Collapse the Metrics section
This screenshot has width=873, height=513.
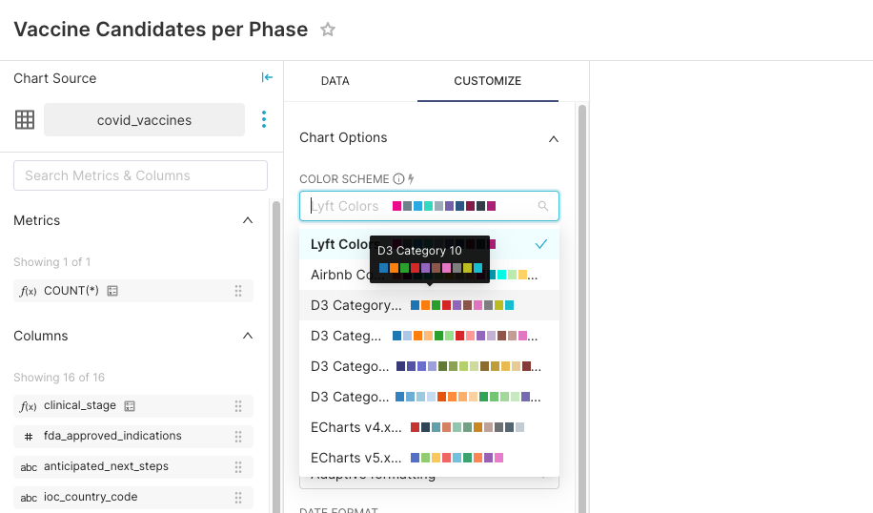(248, 220)
